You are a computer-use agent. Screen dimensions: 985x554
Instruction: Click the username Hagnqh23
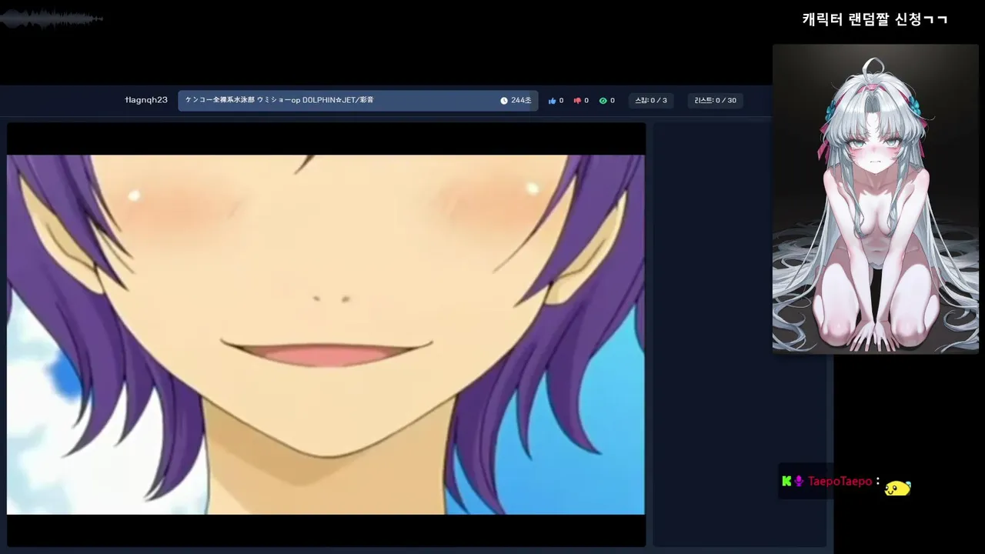click(x=146, y=100)
